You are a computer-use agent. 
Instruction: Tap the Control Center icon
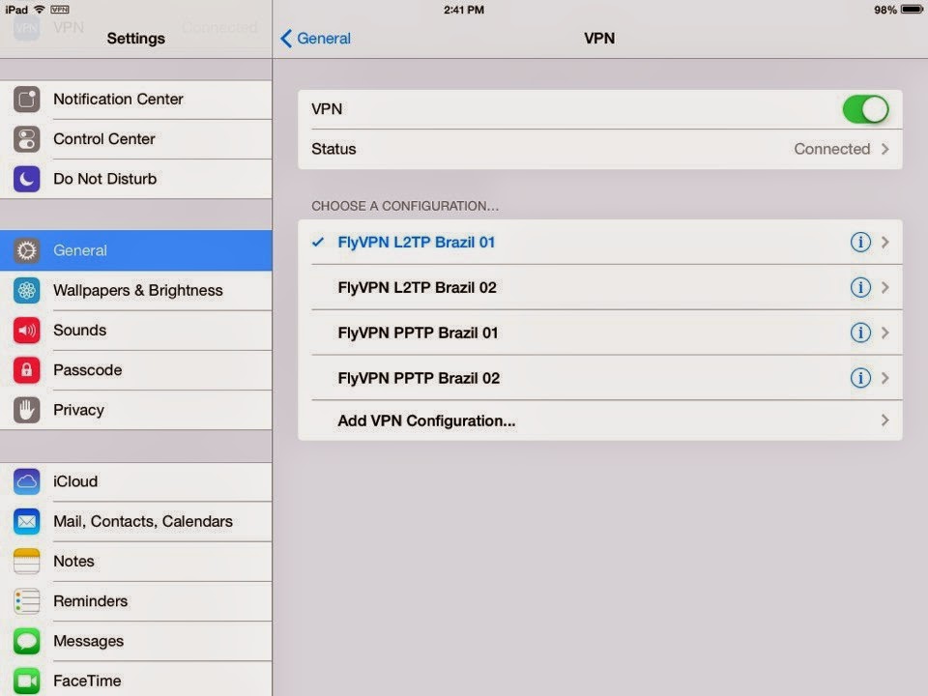[x=27, y=139]
